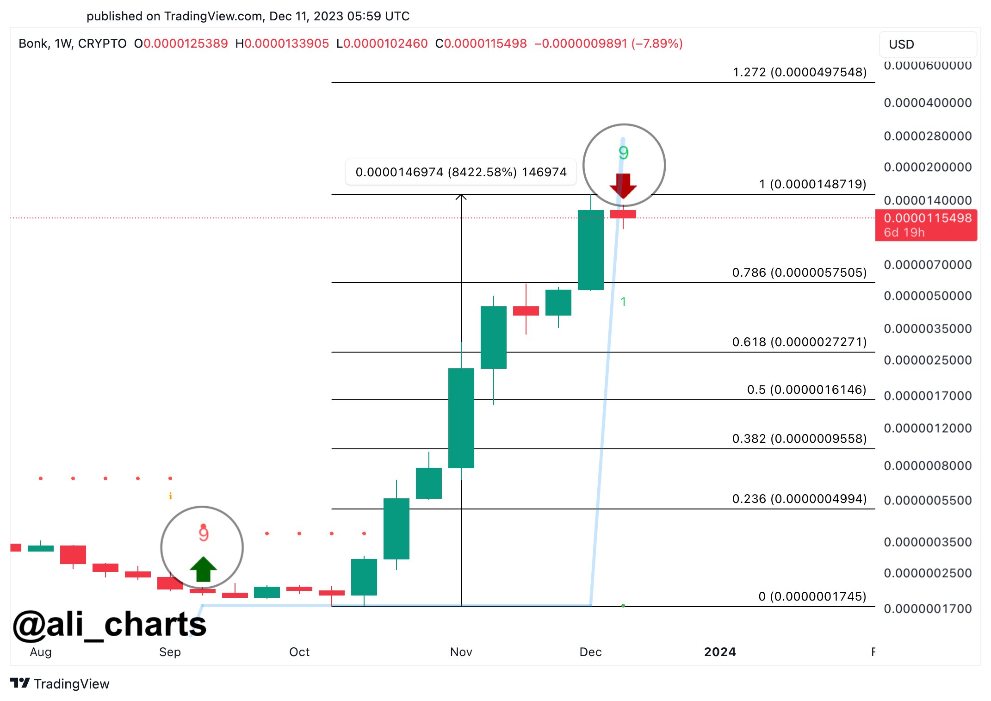Click the 2024 label on time axis
This screenshot has height=701, width=991.
[720, 652]
